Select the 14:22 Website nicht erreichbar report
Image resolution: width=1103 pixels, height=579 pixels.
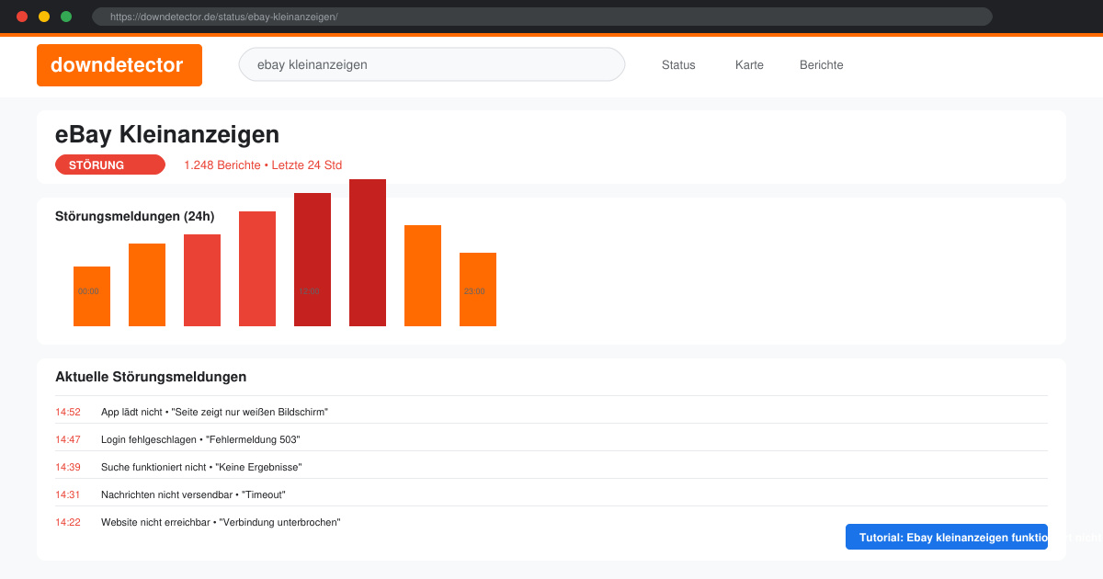point(551,522)
